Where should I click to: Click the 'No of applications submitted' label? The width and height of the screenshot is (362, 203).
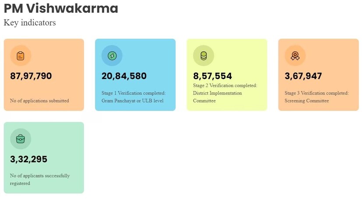click(39, 101)
